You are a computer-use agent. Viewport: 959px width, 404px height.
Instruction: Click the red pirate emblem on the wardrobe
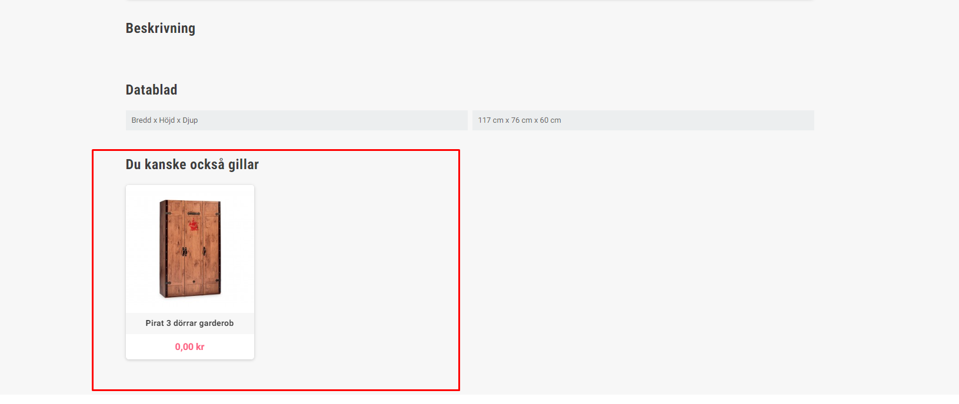point(193,225)
